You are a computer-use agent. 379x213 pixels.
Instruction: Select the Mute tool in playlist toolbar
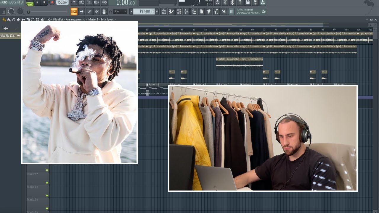18,20
